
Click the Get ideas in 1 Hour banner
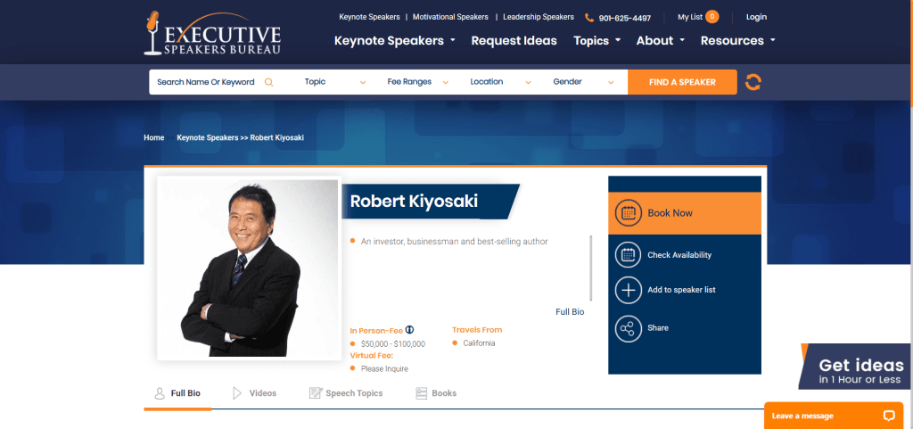(x=855, y=367)
